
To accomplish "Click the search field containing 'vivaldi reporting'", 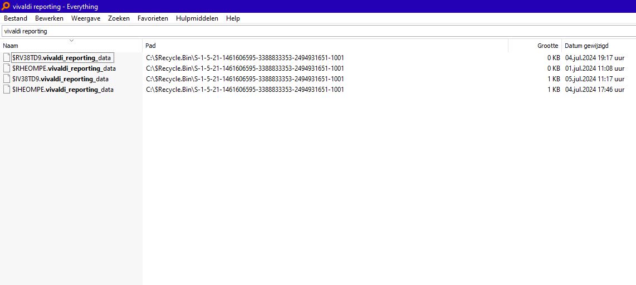I will click(x=318, y=31).
